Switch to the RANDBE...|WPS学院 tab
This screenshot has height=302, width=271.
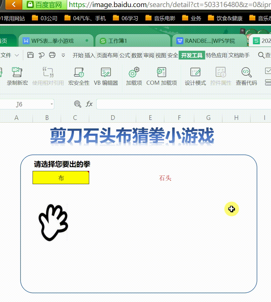pos(210,41)
